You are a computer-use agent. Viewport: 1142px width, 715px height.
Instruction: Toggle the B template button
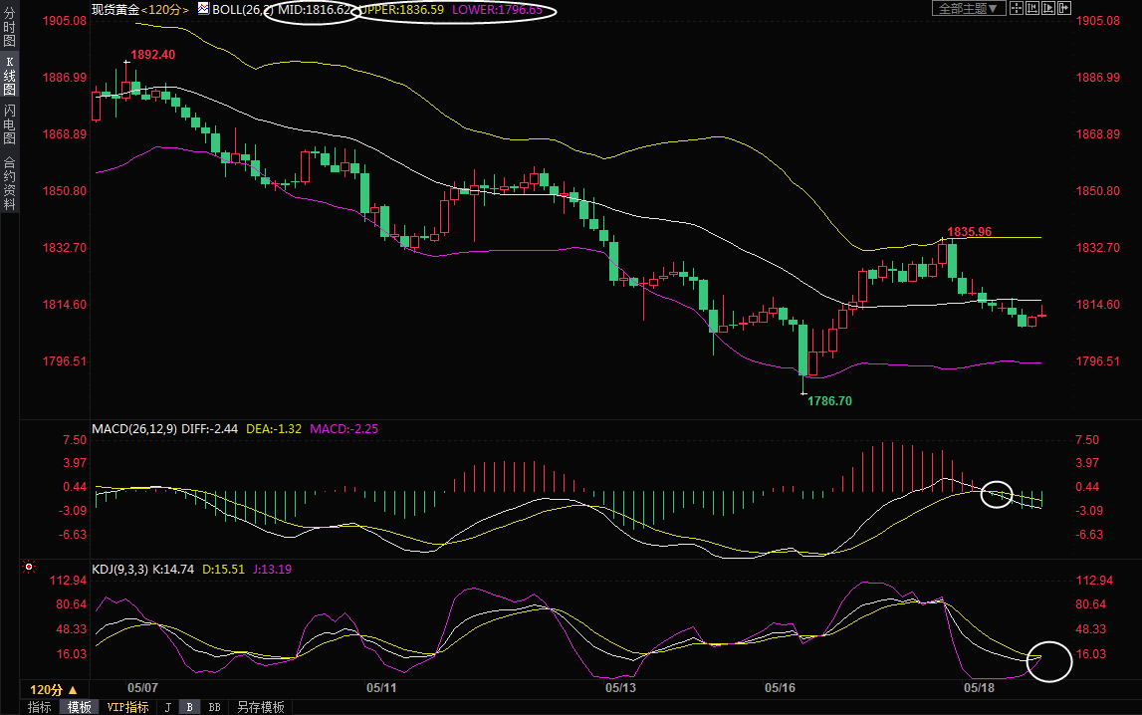pos(189,707)
